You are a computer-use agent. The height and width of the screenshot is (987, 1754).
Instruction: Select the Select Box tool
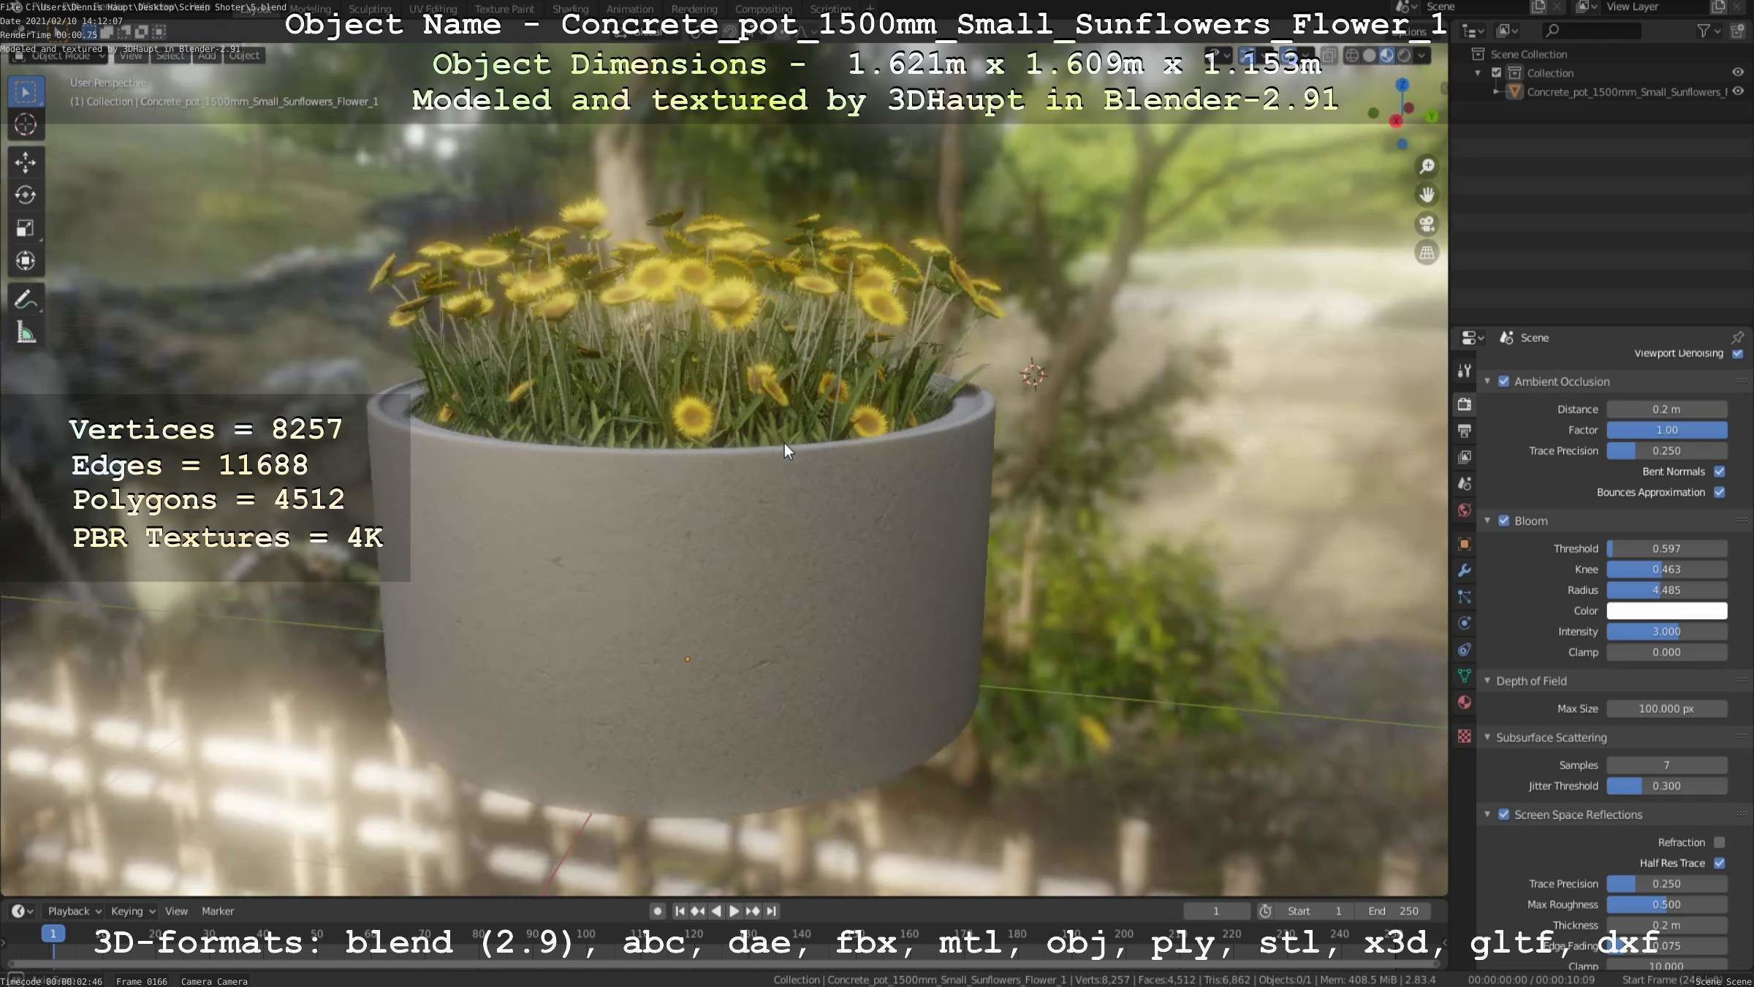pyautogui.click(x=26, y=93)
